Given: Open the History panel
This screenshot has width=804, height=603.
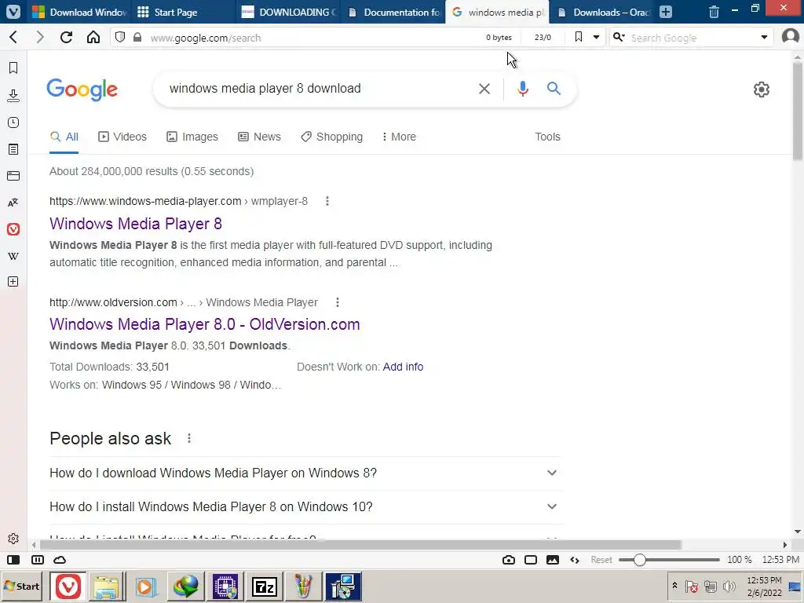Looking at the screenshot, I should coord(13,122).
